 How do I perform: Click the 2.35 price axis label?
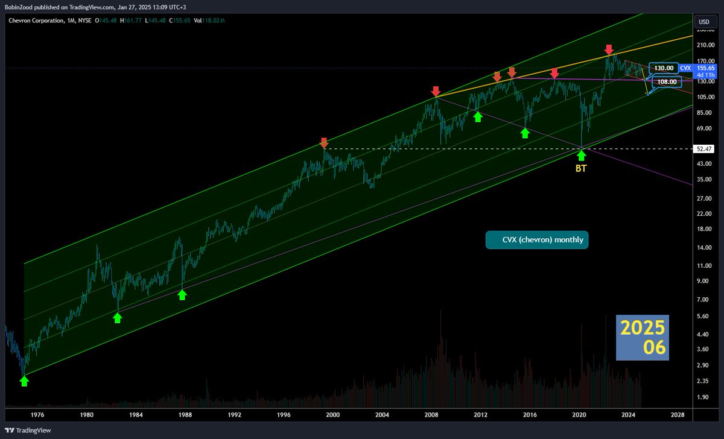(703, 381)
